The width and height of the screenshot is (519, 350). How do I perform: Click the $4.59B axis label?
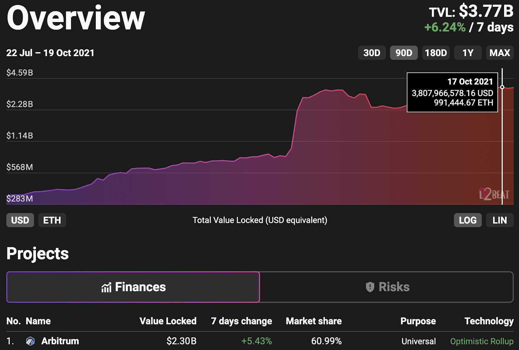[x=20, y=72]
